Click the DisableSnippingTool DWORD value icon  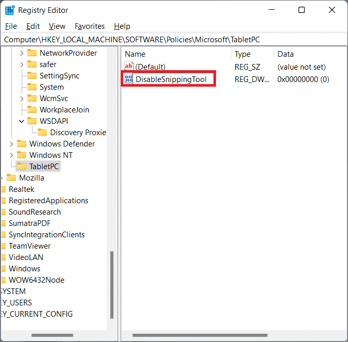[128, 79]
